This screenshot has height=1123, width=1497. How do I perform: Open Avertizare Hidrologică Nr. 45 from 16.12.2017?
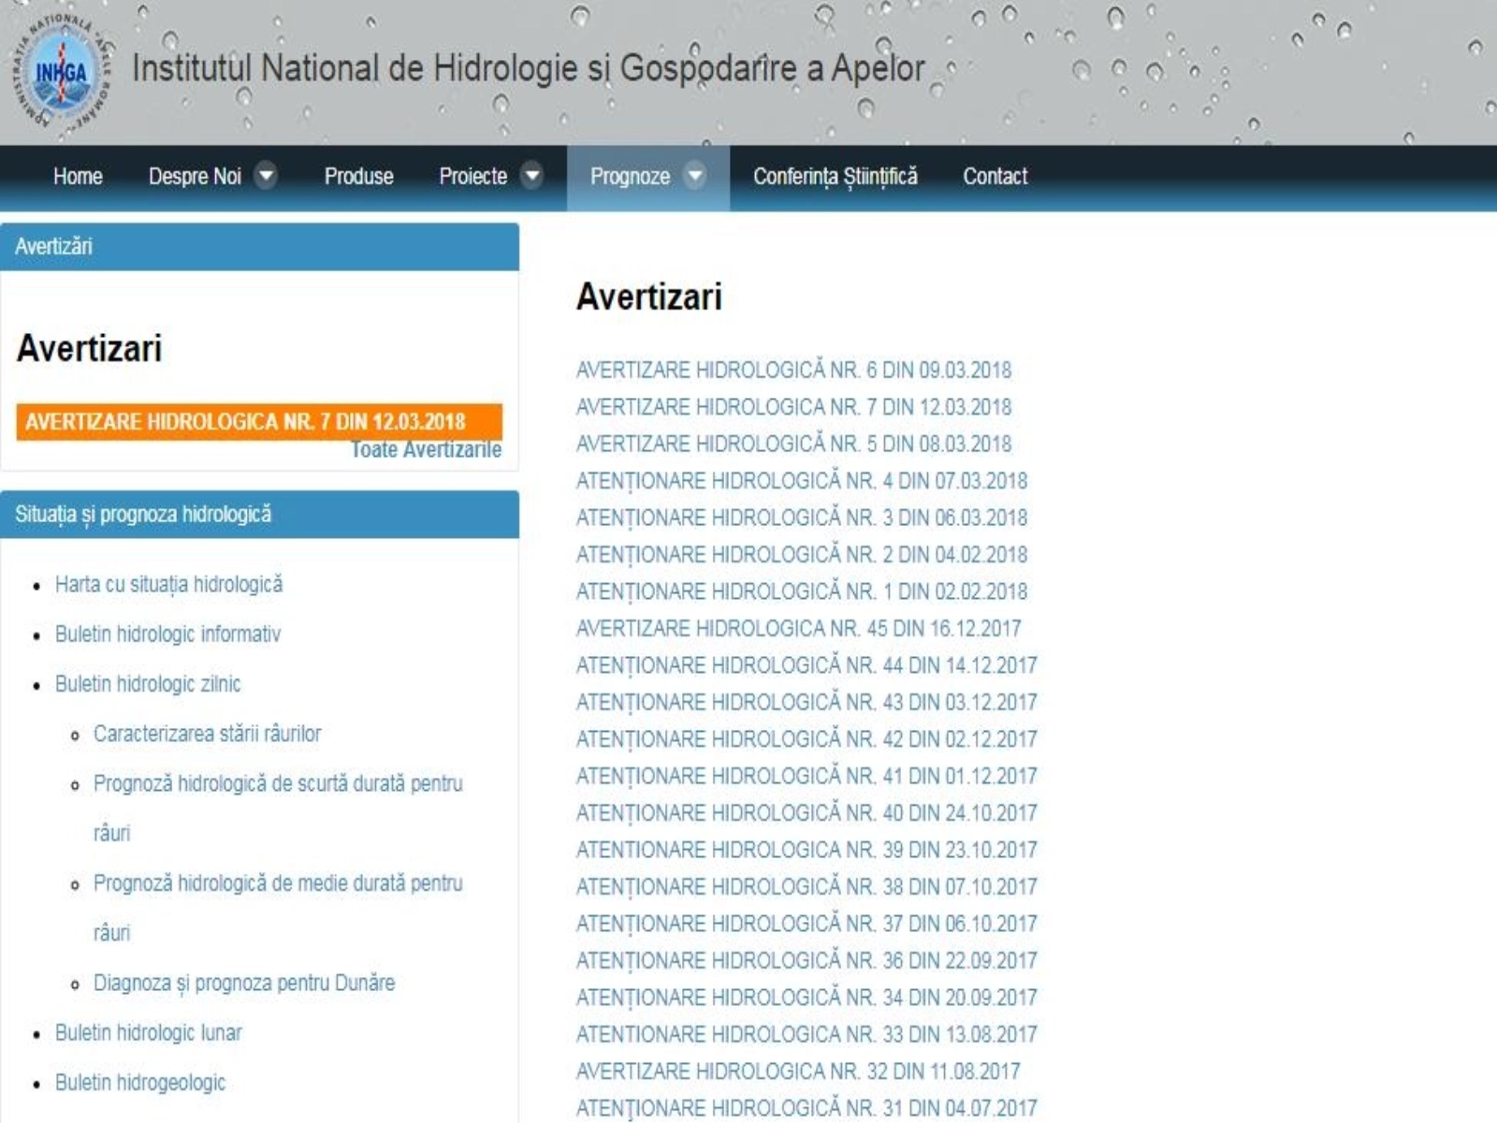coord(798,629)
